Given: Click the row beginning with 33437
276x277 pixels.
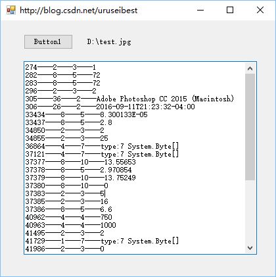Looking at the screenshot, I should (x=68, y=122).
